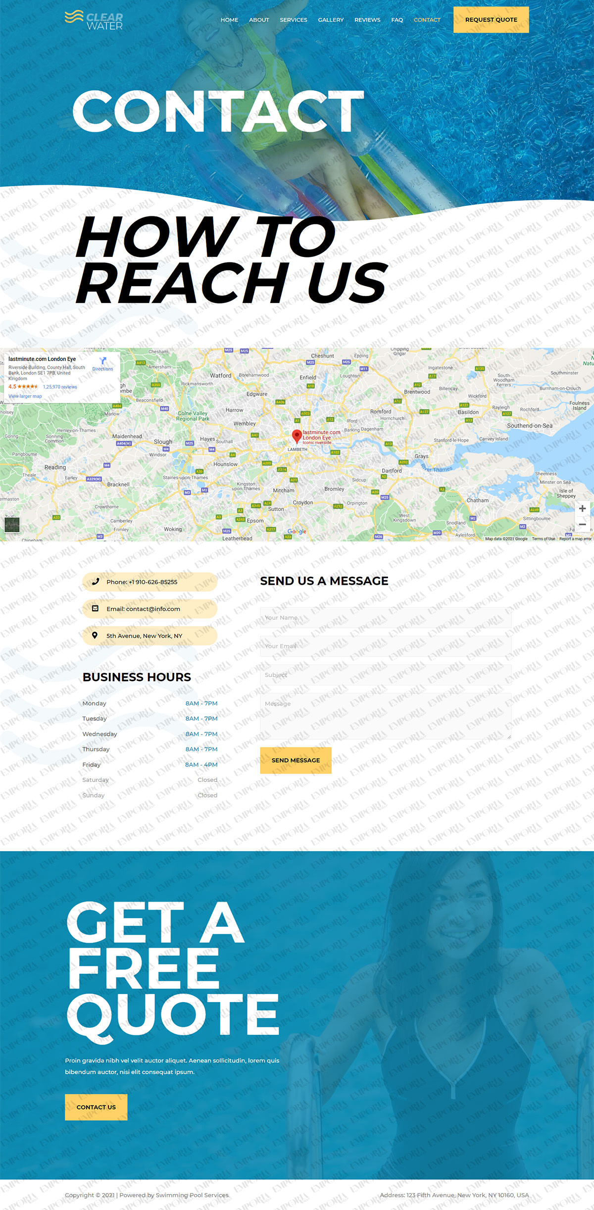
Task: Open the FAQ navigation link
Action: pos(397,20)
